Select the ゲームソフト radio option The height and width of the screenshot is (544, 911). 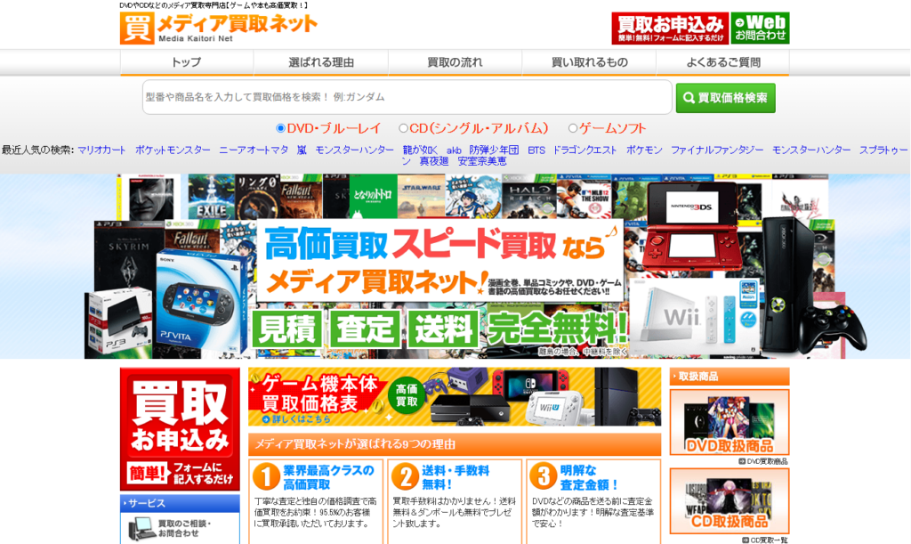click(573, 128)
